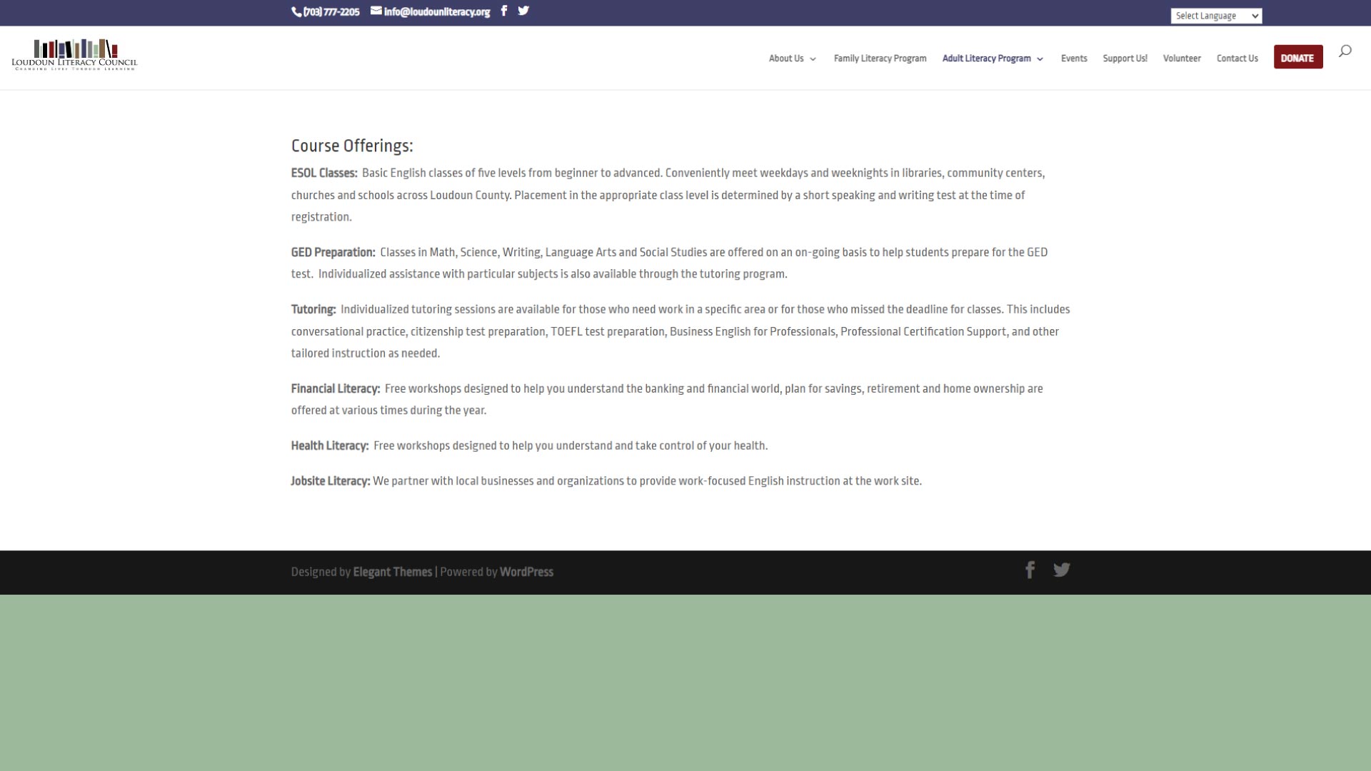Follow the WordPress footer link
This screenshot has width=1371, height=771.
point(526,572)
